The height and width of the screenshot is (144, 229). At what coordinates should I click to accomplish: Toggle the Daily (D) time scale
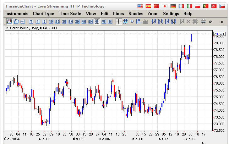pyautogui.click(x=97, y=21)
